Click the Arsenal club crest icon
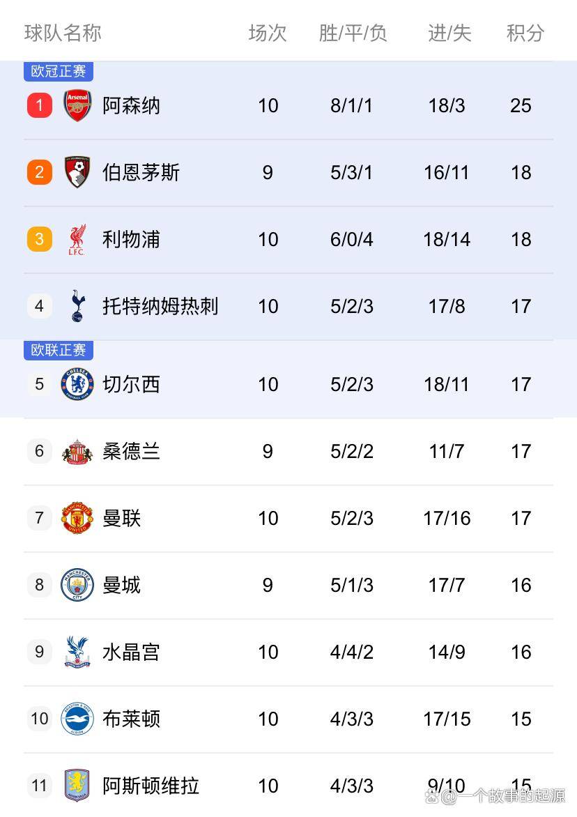The image size is (577, 817). tap(77, 105)
